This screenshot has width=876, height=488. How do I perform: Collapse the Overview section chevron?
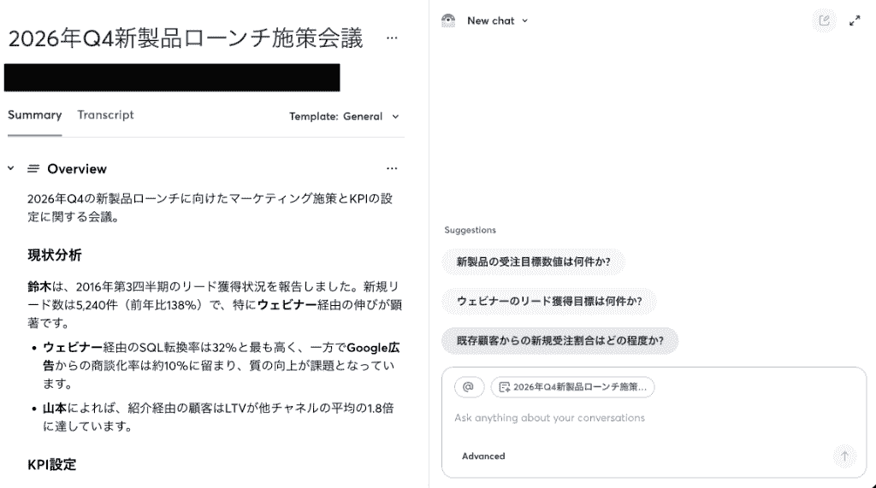point(10,168)
